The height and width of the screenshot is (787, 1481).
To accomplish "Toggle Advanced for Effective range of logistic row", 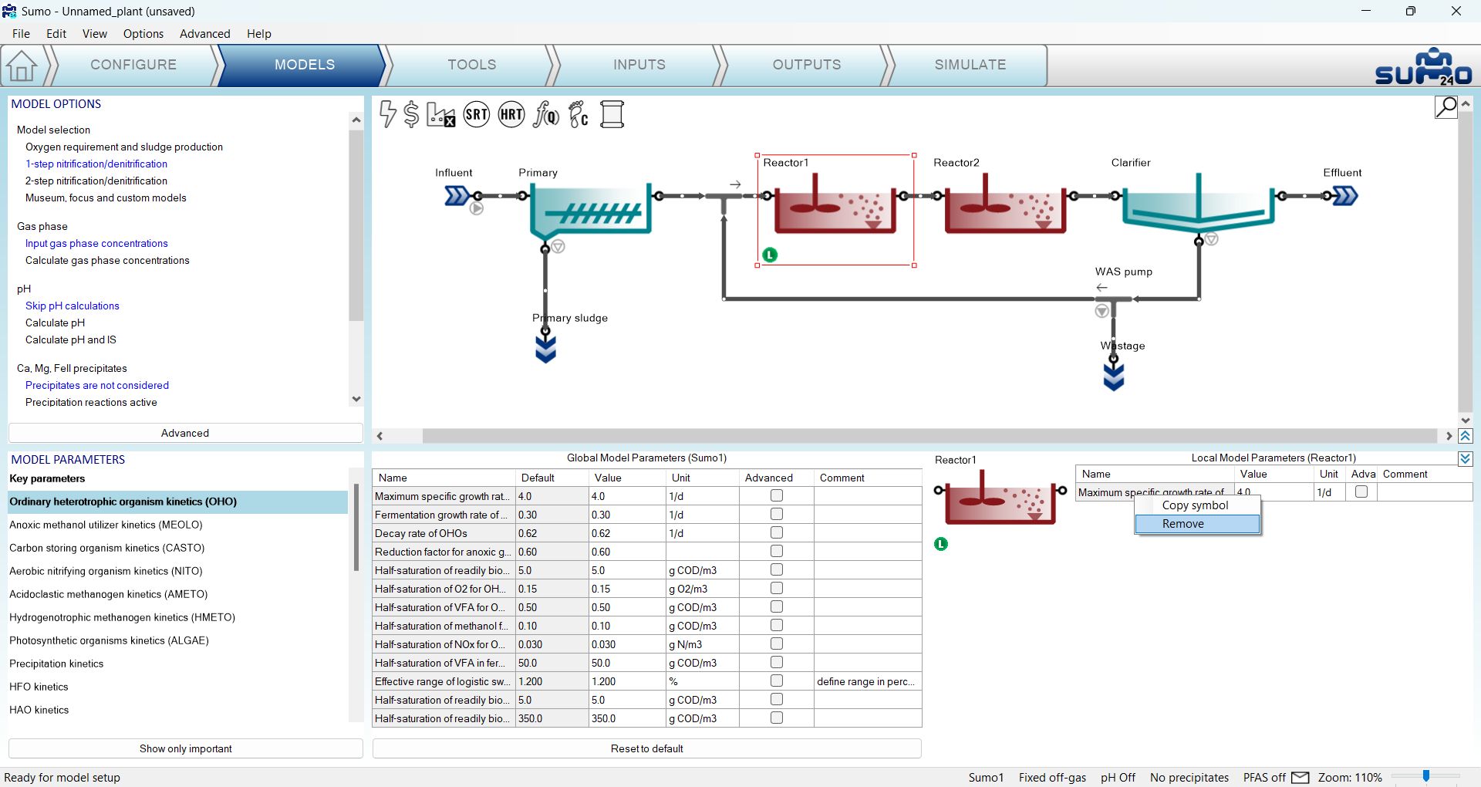I will [x=777, y=681].
